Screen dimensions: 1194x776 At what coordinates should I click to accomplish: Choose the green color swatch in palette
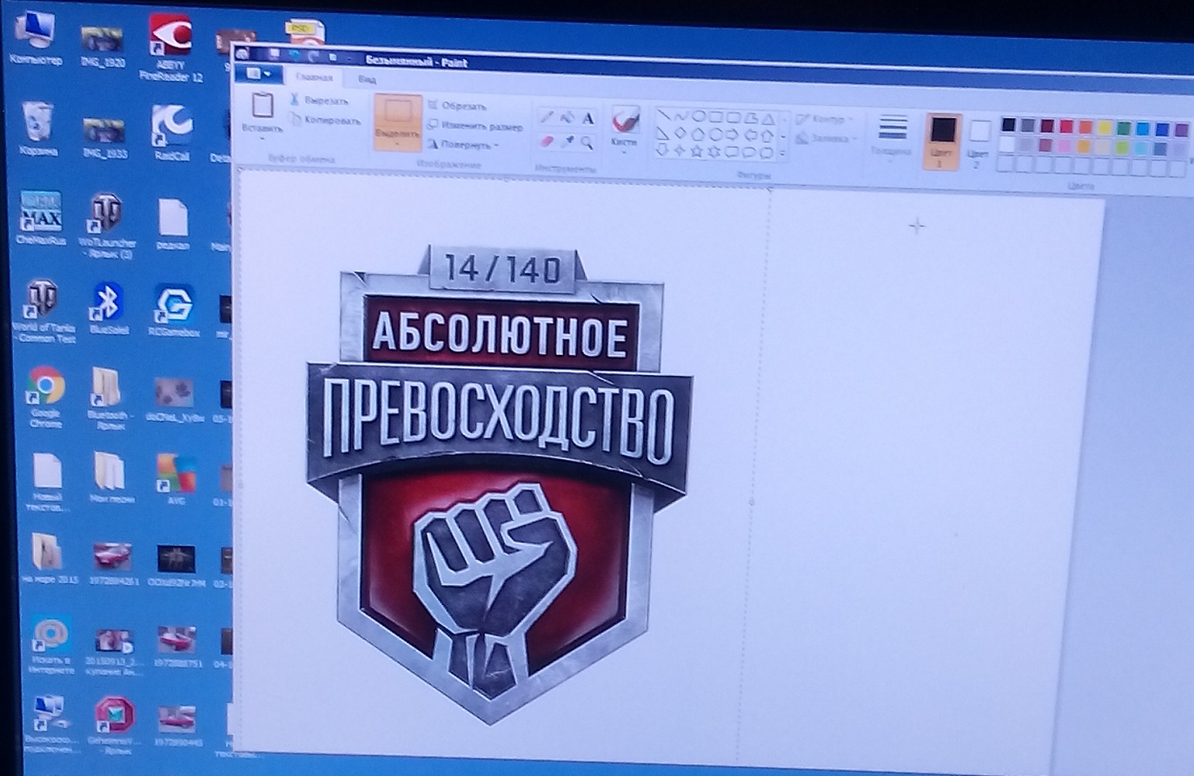coord(1124,128)
